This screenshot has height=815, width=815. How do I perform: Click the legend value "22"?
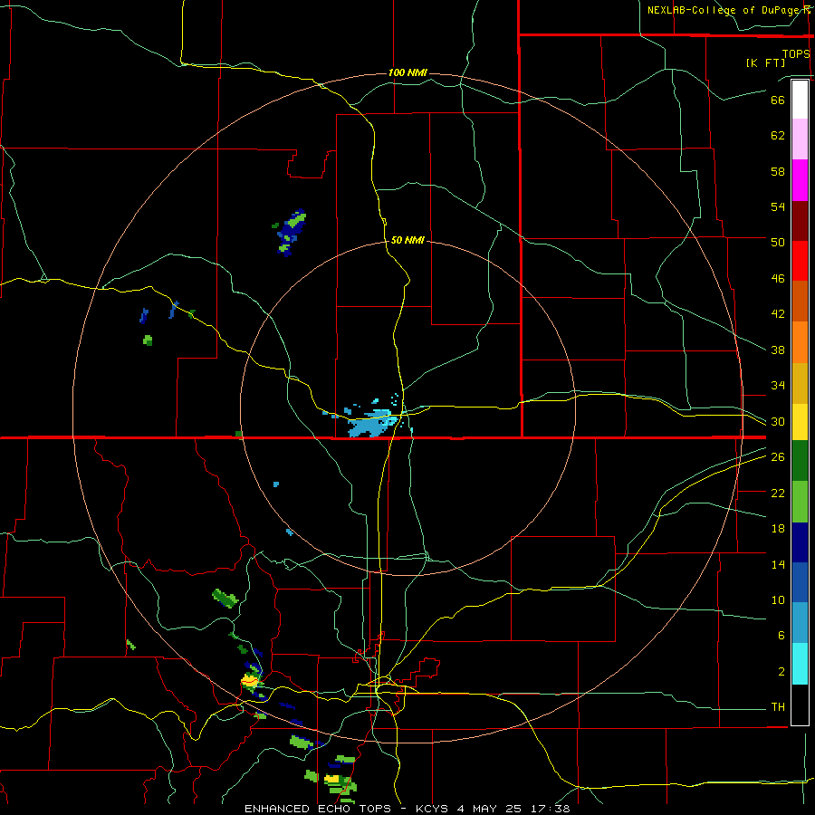click(778, 493)
